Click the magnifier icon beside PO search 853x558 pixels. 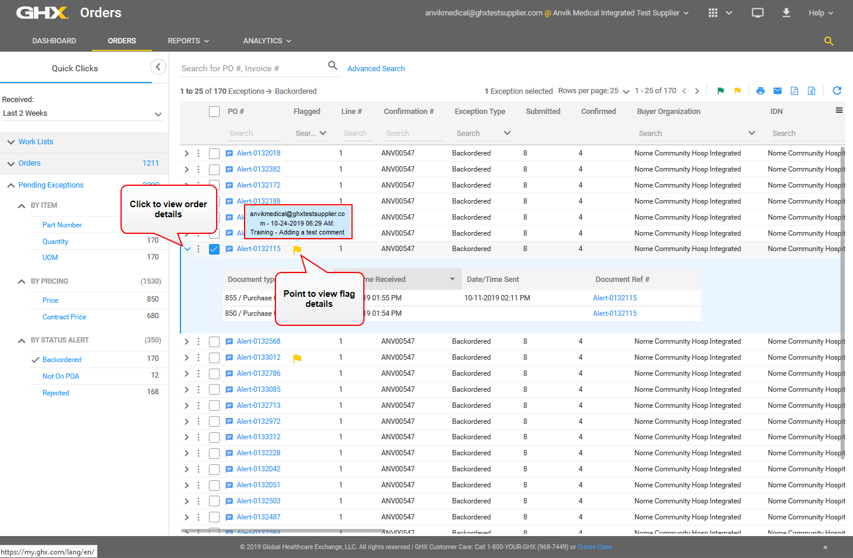[x=333, y=65]
